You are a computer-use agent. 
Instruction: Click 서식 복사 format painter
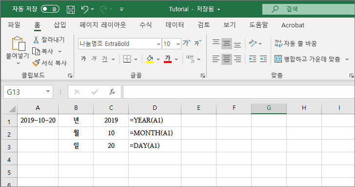[x=50, y=63]
